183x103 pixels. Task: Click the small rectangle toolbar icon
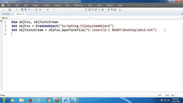99,10
